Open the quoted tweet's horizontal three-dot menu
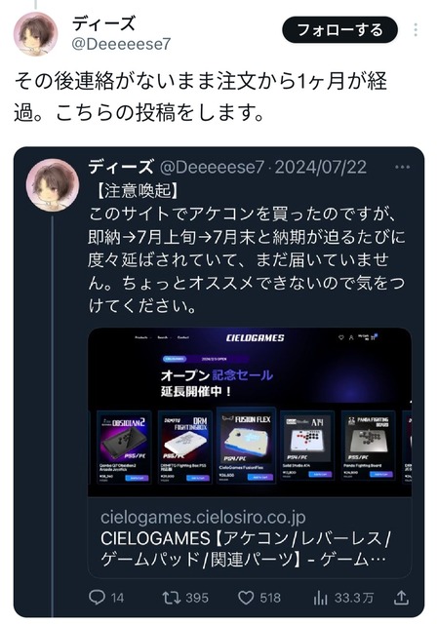Image resolution: width=438 pixels, height=624 pixels. pyautogui.click(x=402, y=167)
